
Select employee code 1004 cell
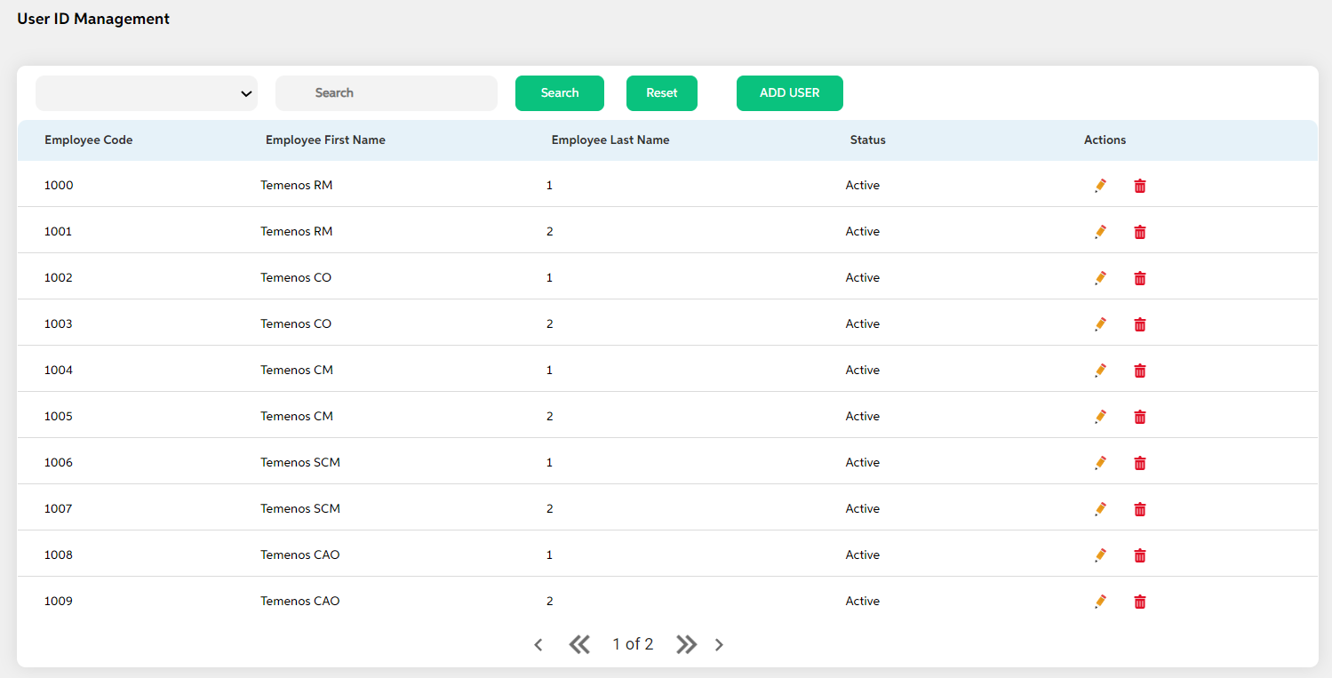[59, 370]
